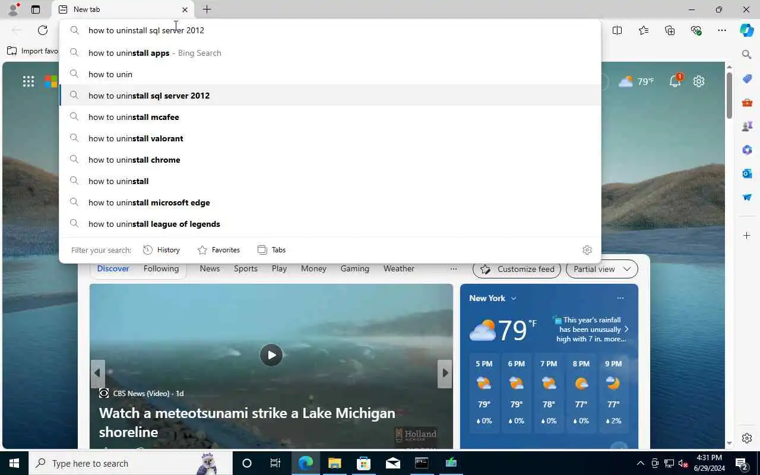Go to previous news slide

pos(97,373)
